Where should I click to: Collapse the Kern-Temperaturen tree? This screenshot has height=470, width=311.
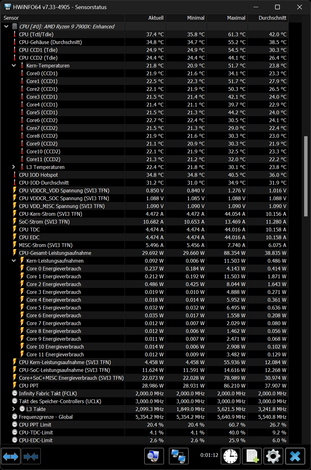[x=14, y=66]
